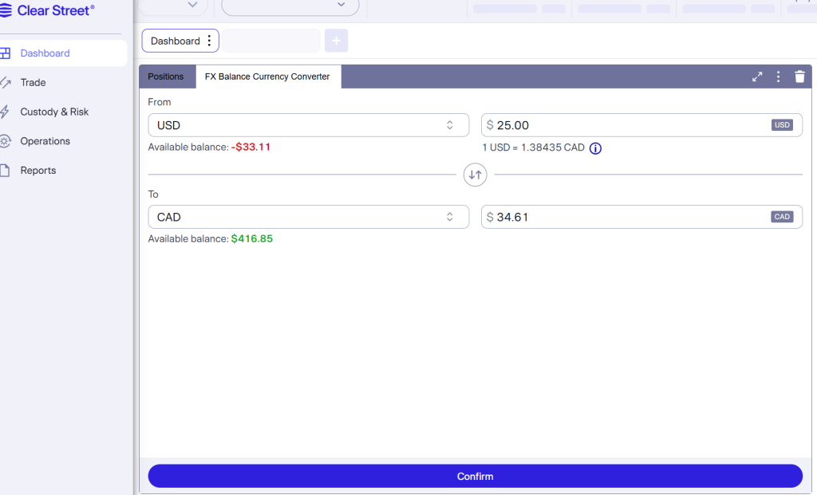817x495 pixels.
Task: Click the Operations gear icon in sidebar
Action: pos(6,141)
